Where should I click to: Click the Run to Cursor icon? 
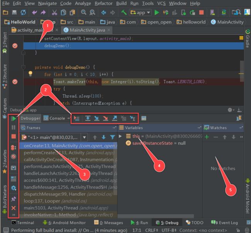132,118
